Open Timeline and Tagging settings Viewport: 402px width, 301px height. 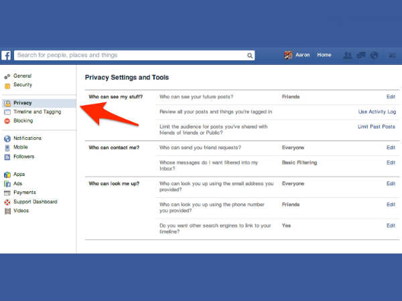pyautogui.click(x=37, y=112)
